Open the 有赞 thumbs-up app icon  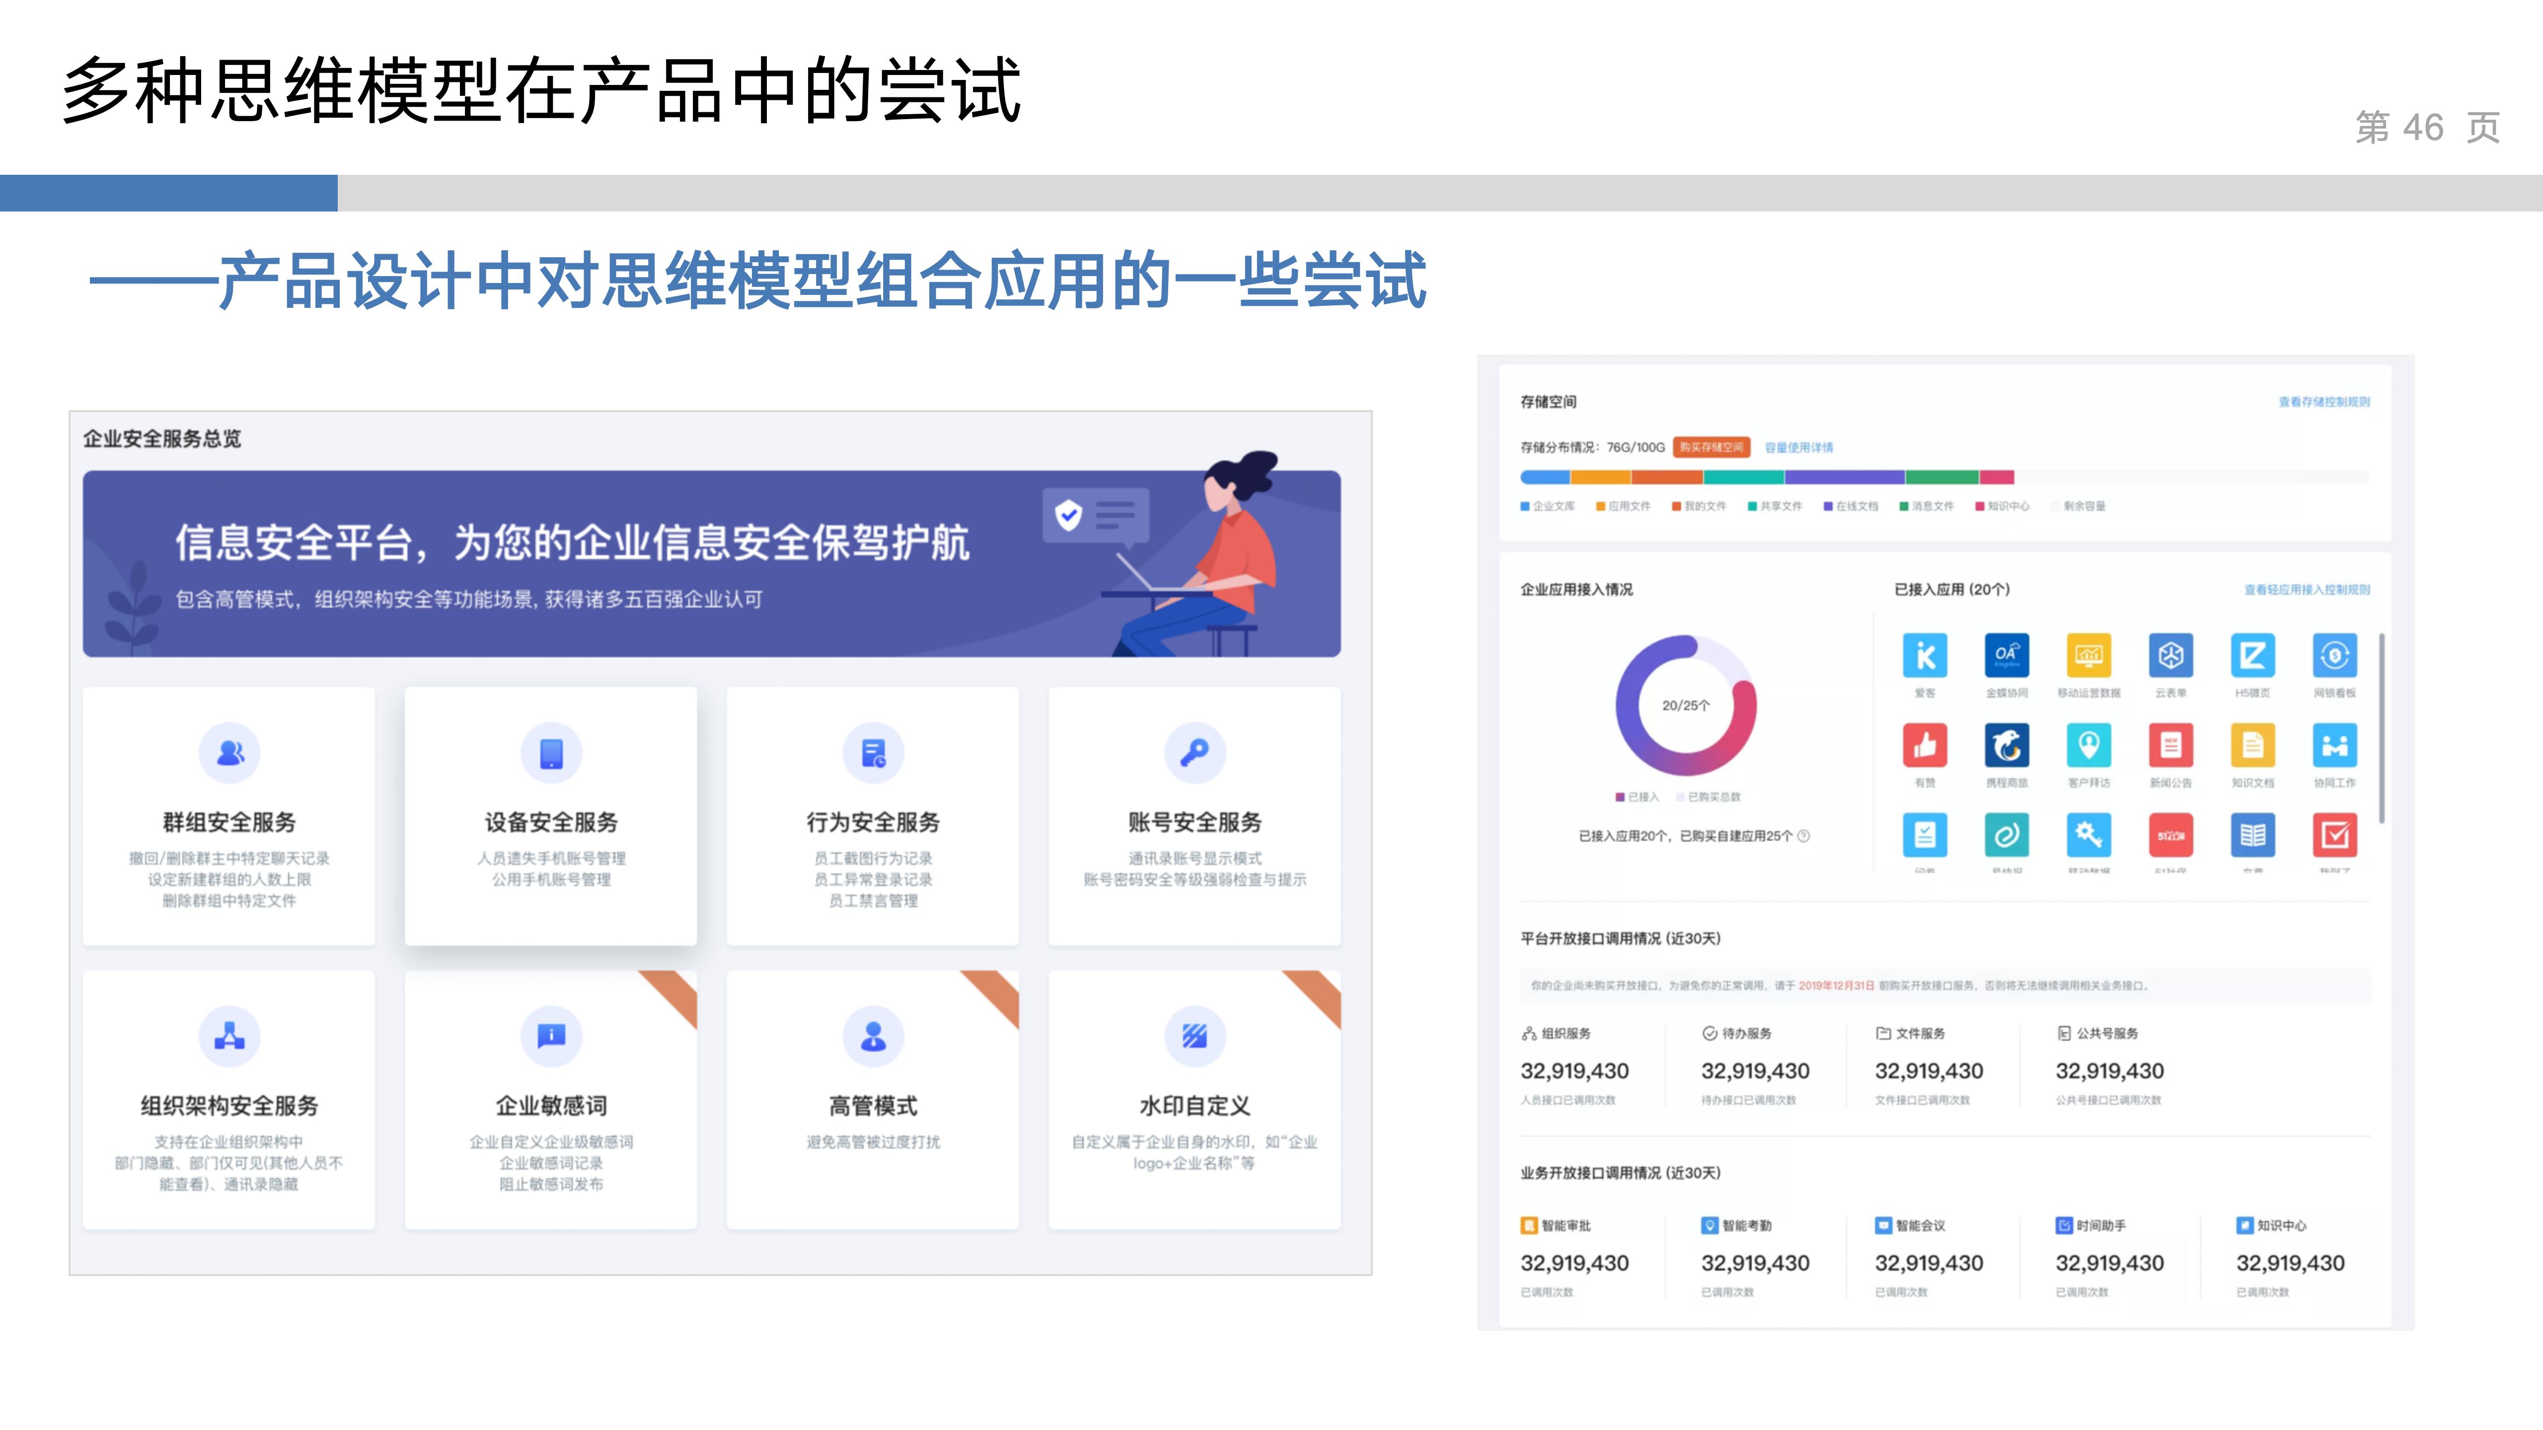[x=1925, y=745]
